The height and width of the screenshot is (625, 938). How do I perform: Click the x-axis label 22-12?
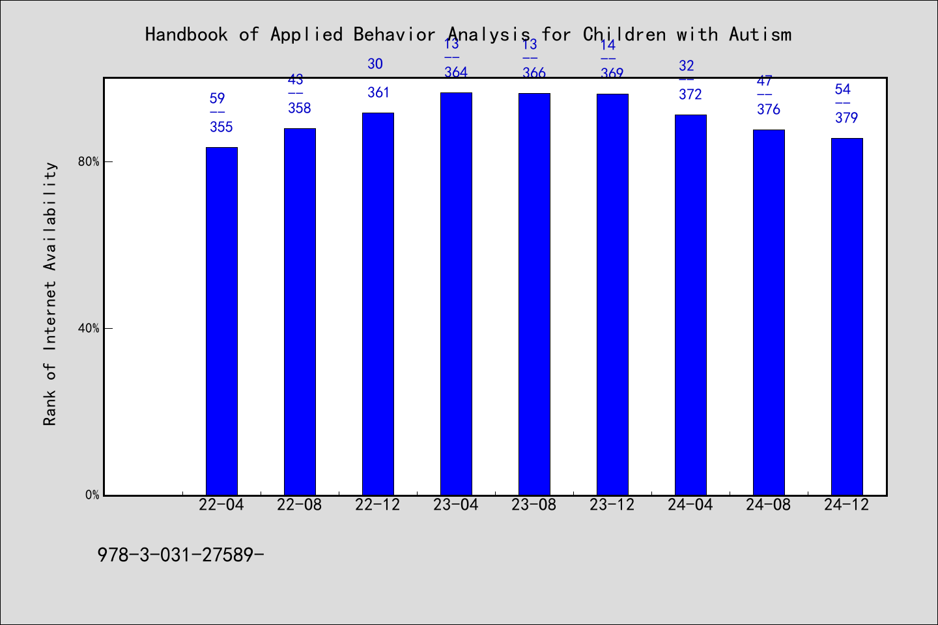[378, 505]
